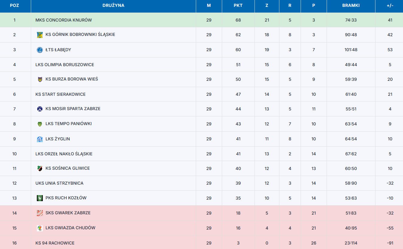Click LKS Orzeł Nakło Śląskie team name
The image size is (403, 249).
coord(64,154)
